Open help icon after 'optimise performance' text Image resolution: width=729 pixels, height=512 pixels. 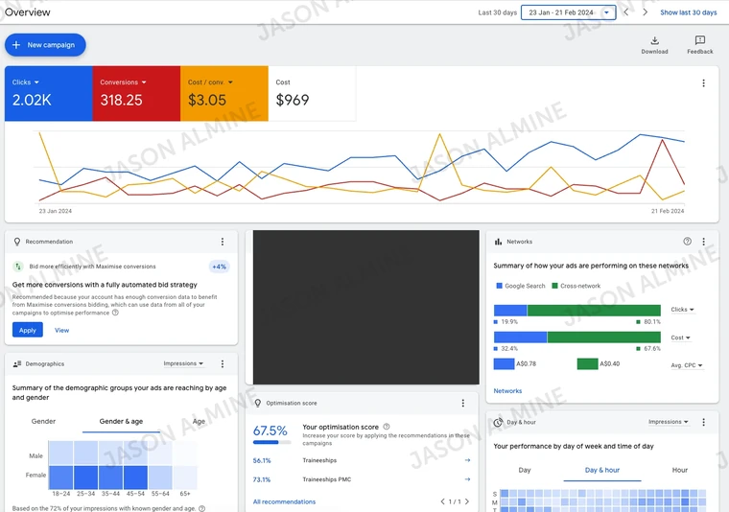115,313
